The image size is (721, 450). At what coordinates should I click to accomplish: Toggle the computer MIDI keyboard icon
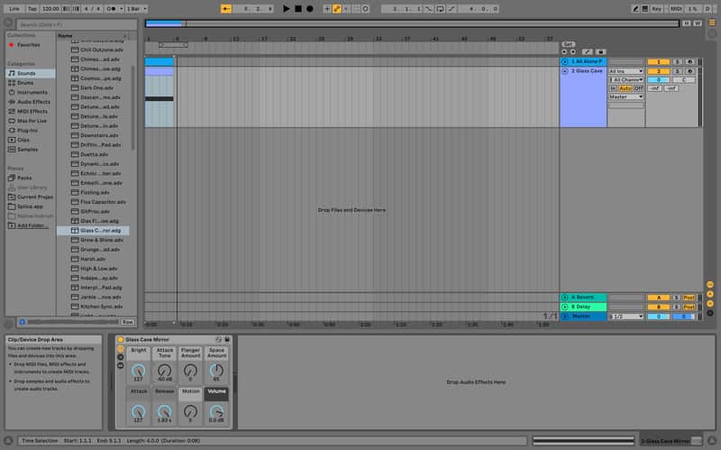tap(645, 9)
